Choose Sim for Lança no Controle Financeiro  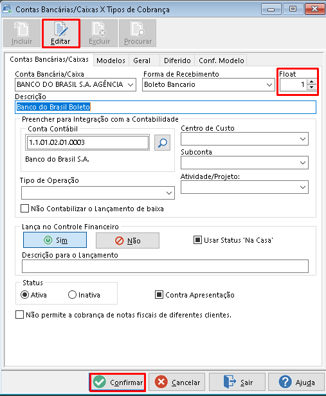55,240
